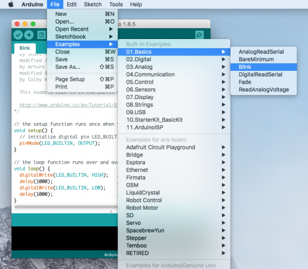Open the Help menu
The height and width of the screenshot is (269, 308).
pos(136,4)
